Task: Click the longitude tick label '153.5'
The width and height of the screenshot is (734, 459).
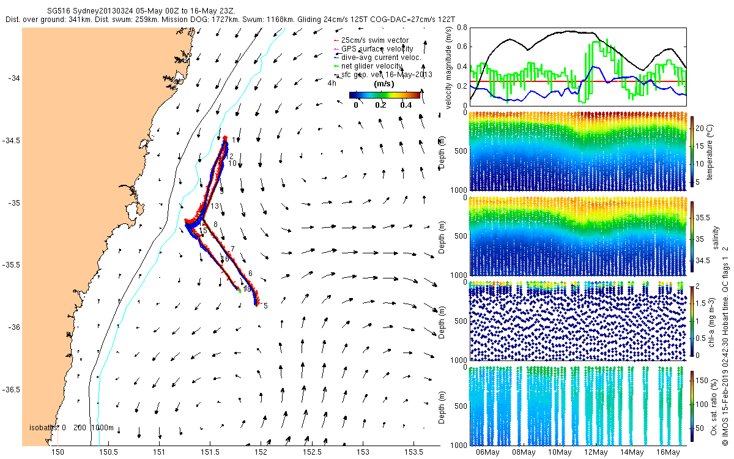Action: click(x=413, y=452)
